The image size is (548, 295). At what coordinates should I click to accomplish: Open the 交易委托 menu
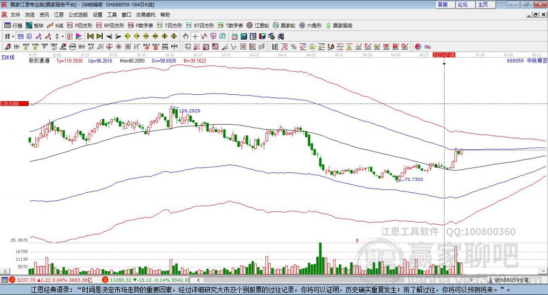pyautogui.click(x=146, y=14)
